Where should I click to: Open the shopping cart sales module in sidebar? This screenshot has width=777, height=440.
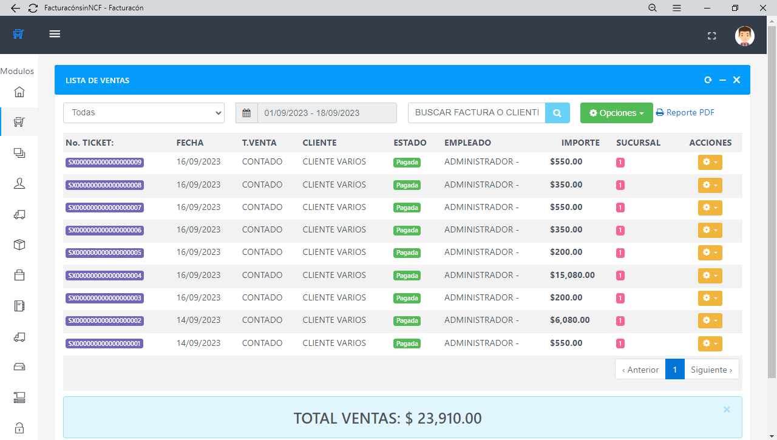pos(19,123)
